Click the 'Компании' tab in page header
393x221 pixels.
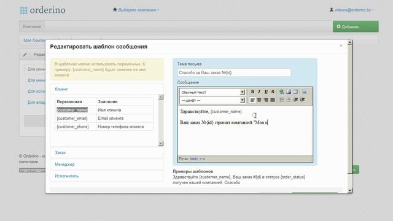point(32,26)
